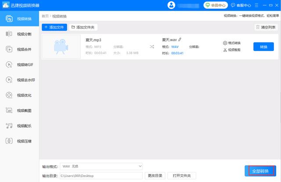Click the 夏天.mp3 video thumbnail
The height and width of the screenshot is (182, 281).
pyautogui.click(x=61, y=46)
